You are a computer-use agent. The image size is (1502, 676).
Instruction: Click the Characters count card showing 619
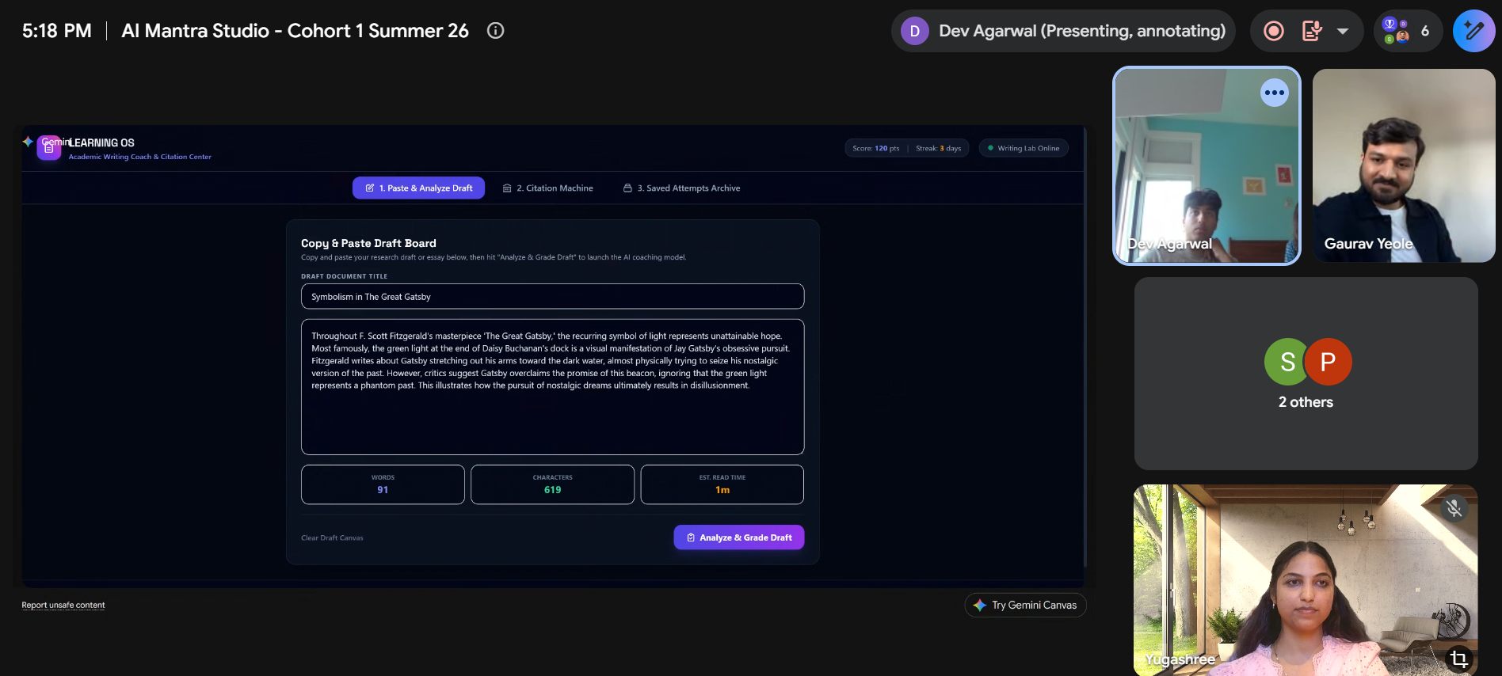pos(553,484)
